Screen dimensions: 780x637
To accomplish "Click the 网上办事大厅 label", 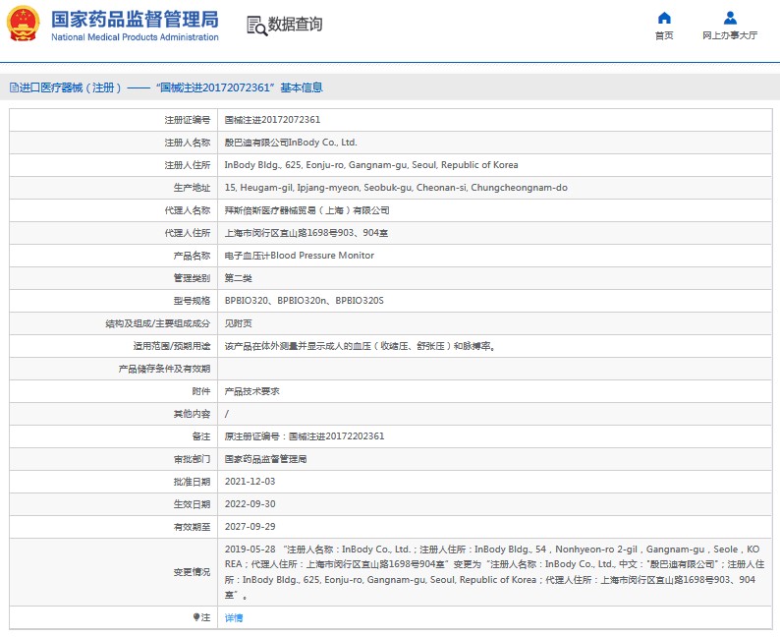I will pyautogui.click(x=730, y=35).
